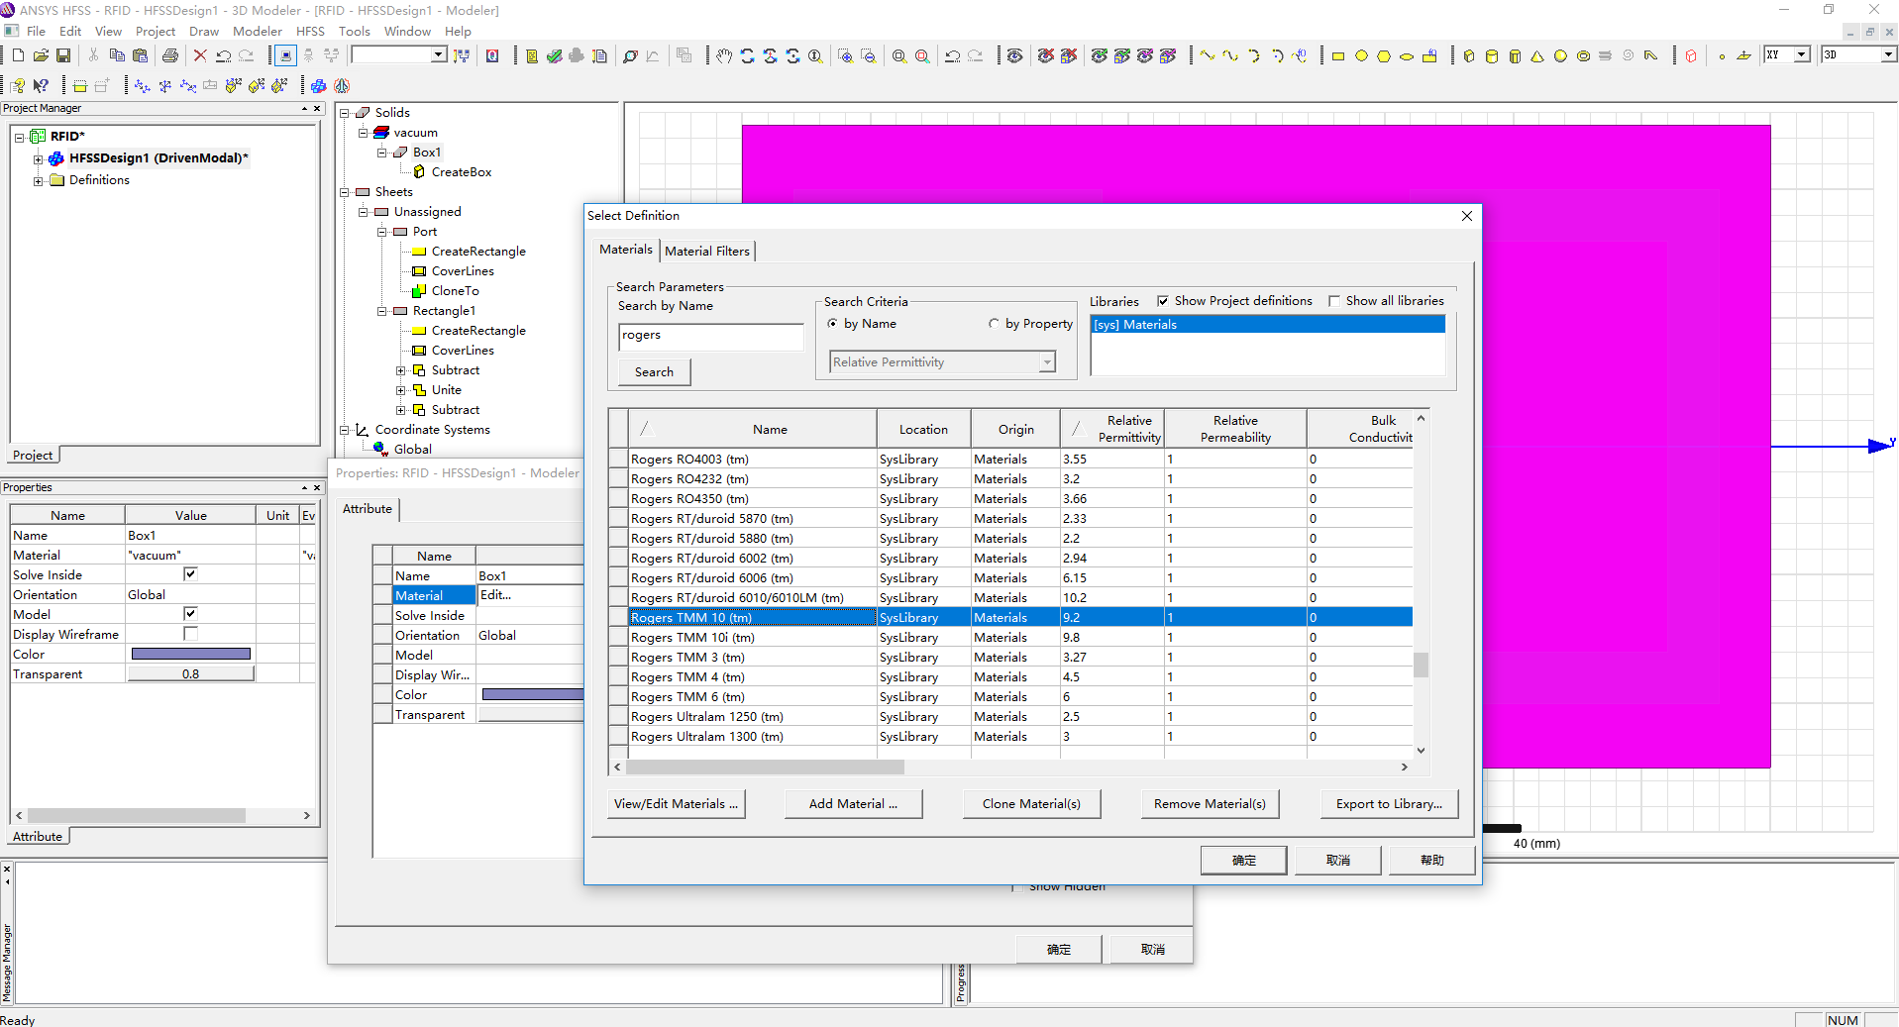Viewport: 1899px width, 1027px height.
Task: Select the Draw Rectangle tool
Action: click(x=1338, y=56)
